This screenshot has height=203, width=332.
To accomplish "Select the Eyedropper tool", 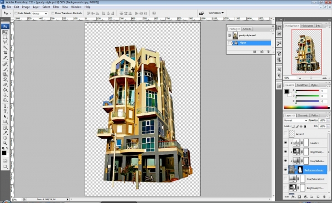I will click(5, 133).
